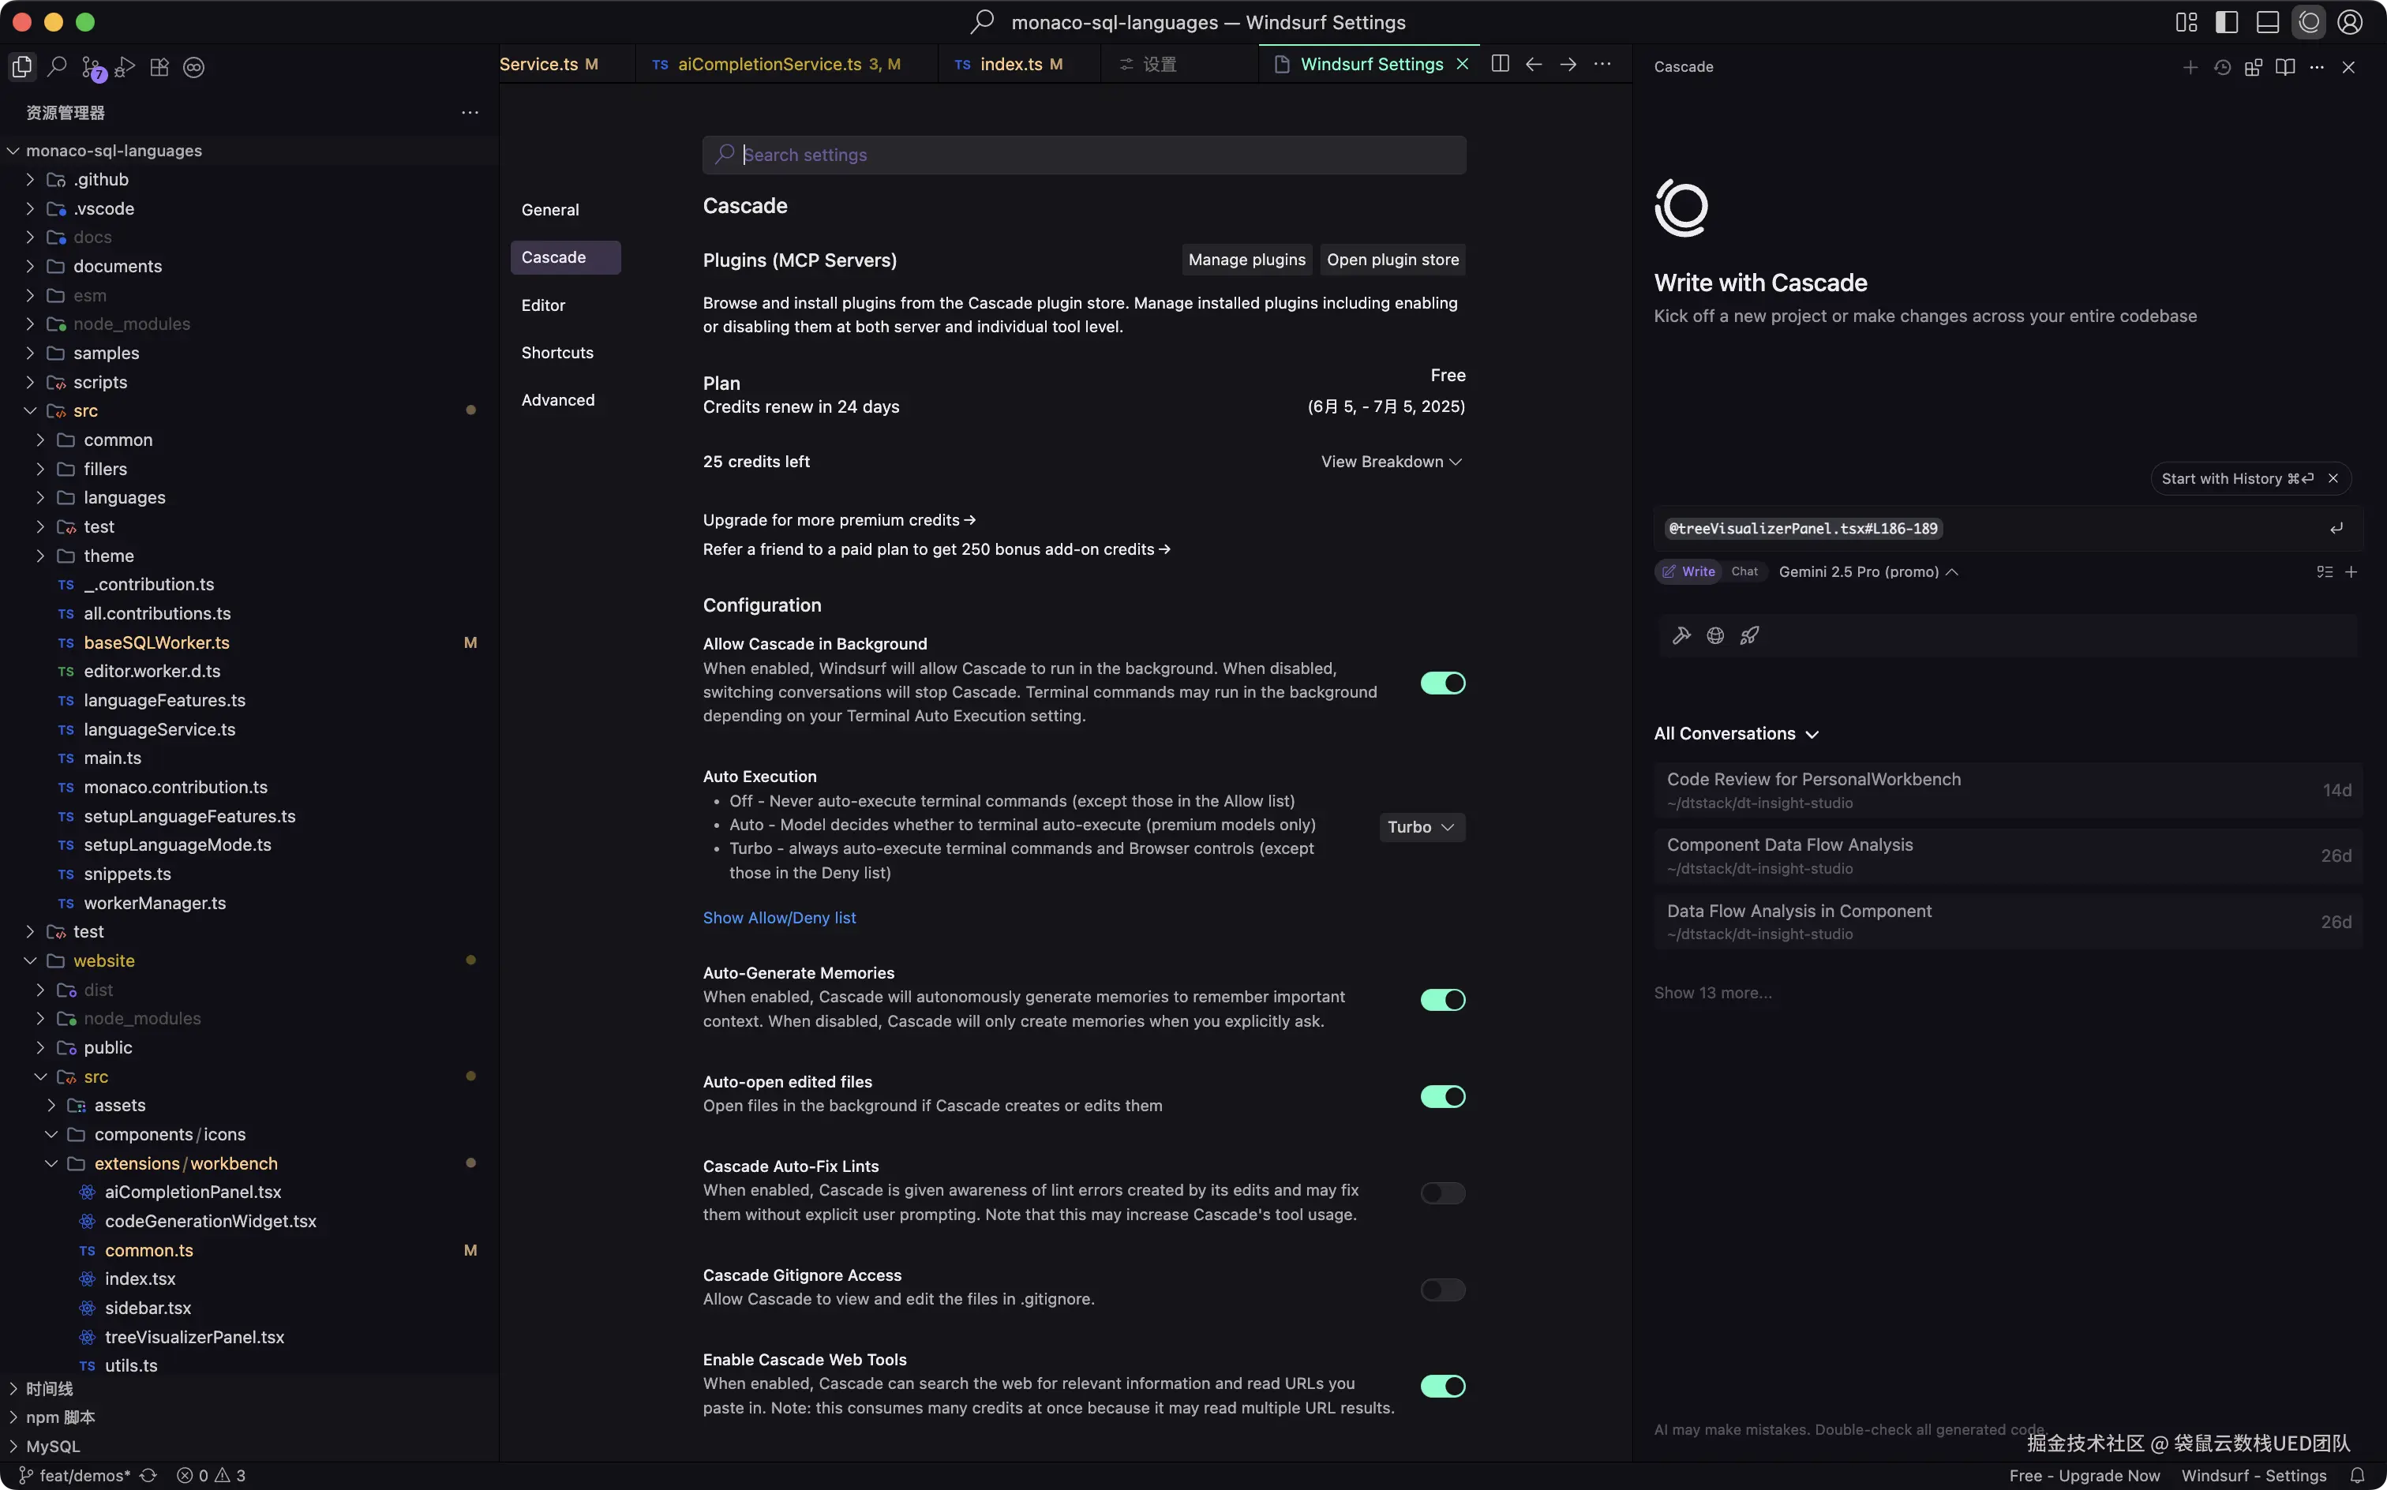Switch to the index.ts editor tab
The image size is (2387, 1490).
(1011, 64)
